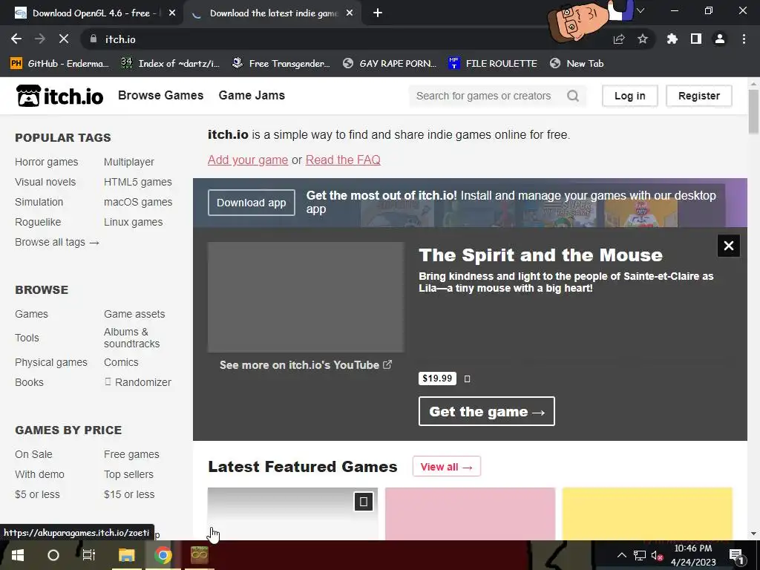This screenshot has width=760, height=570.
Task: Click Get the game button
Action: coord(487,411)
